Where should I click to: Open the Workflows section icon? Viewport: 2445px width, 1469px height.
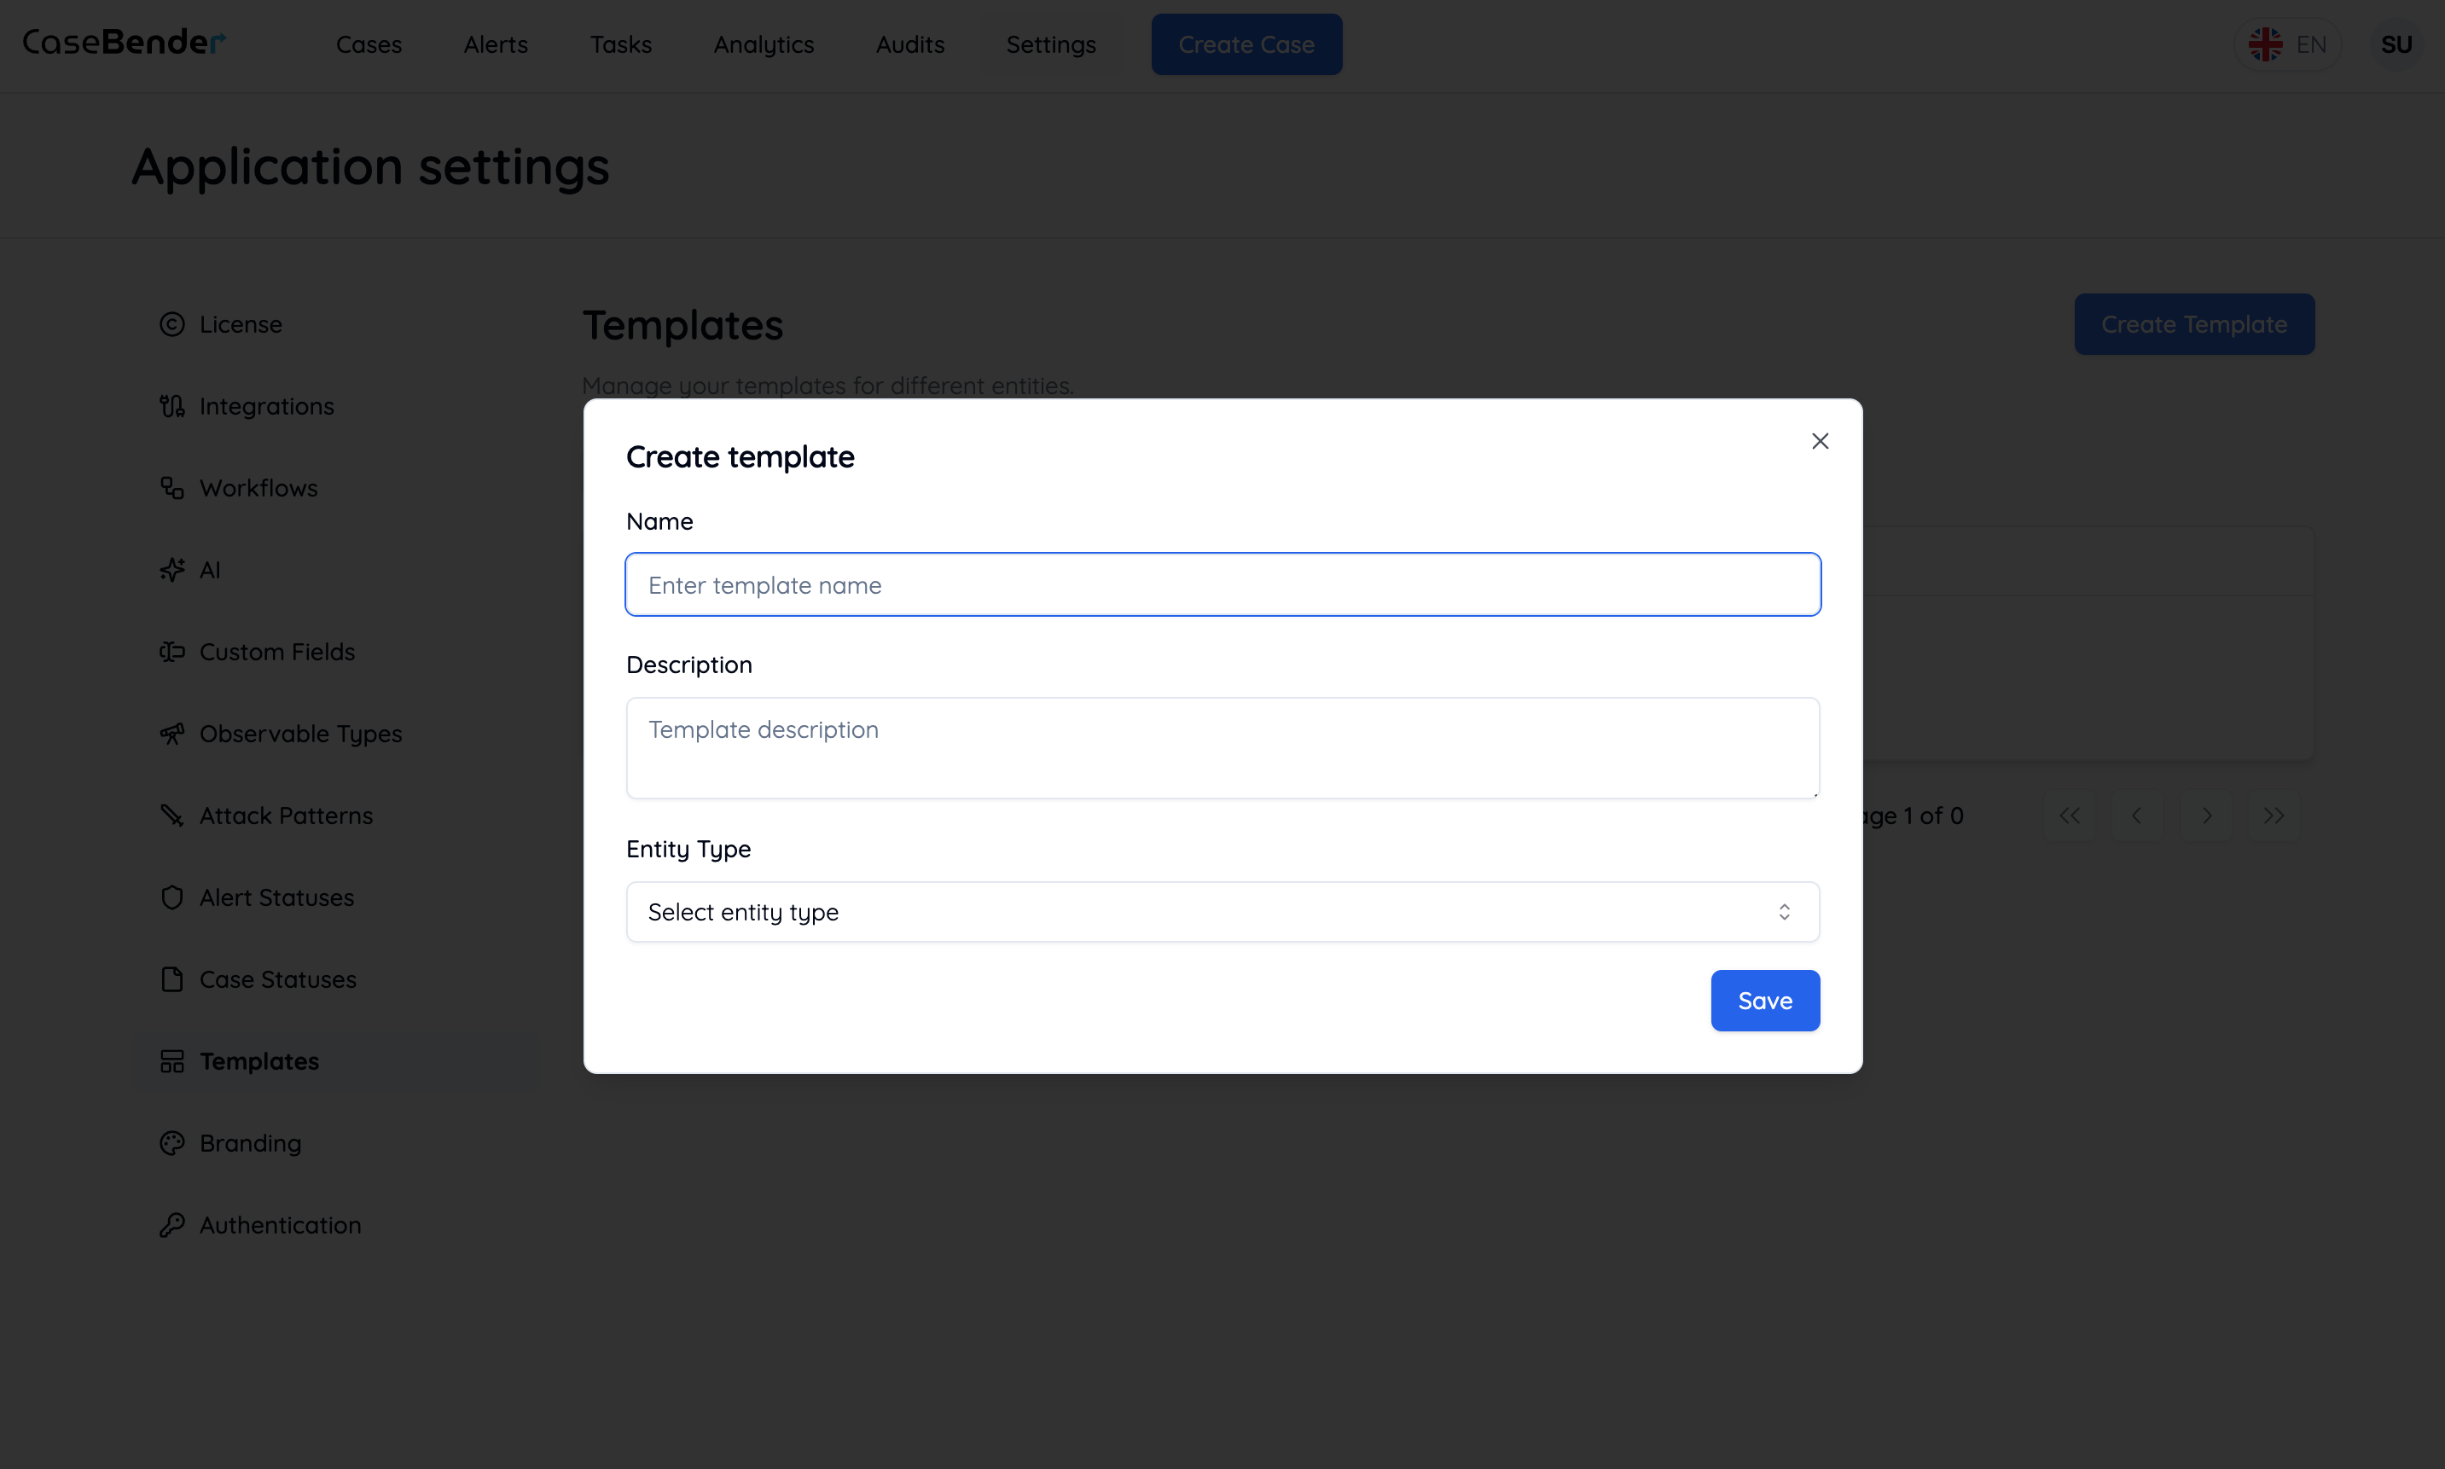[172, 487]
